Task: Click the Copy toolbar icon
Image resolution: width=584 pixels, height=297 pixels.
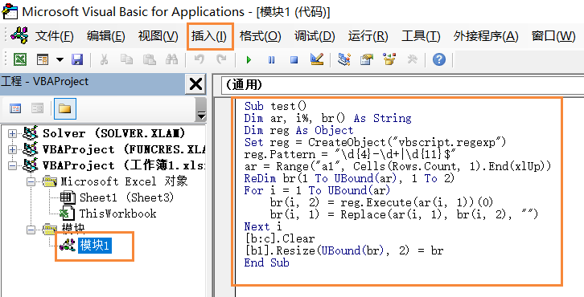Action: (126, 59)
